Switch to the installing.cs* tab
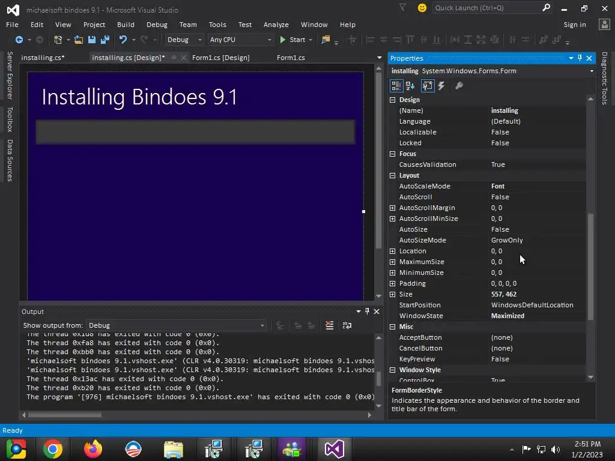615x461 pixels. coord(43,58)
